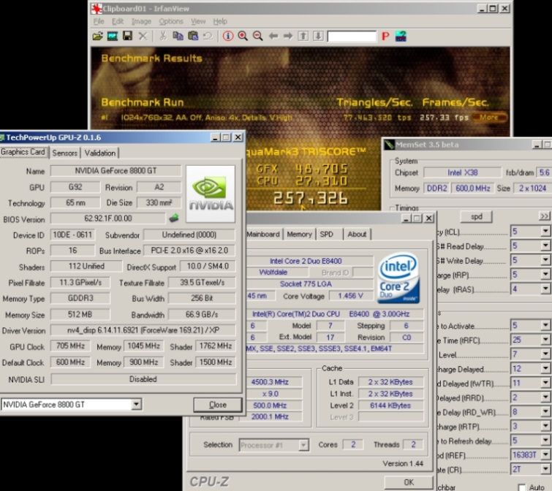Open the (tRTP) dropdown in MemSet
This screenshot has height=491, width=552.
[545, 426]
